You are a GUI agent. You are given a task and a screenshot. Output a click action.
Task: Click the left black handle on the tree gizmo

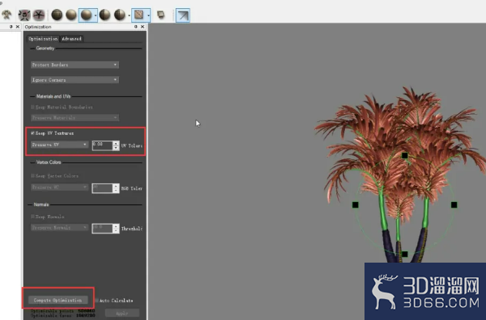[x=356, y=204]
